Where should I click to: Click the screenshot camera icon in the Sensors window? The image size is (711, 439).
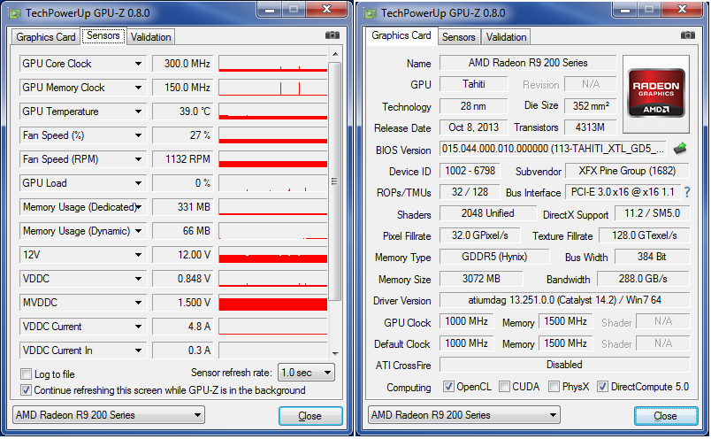click(x=333, y=35)
